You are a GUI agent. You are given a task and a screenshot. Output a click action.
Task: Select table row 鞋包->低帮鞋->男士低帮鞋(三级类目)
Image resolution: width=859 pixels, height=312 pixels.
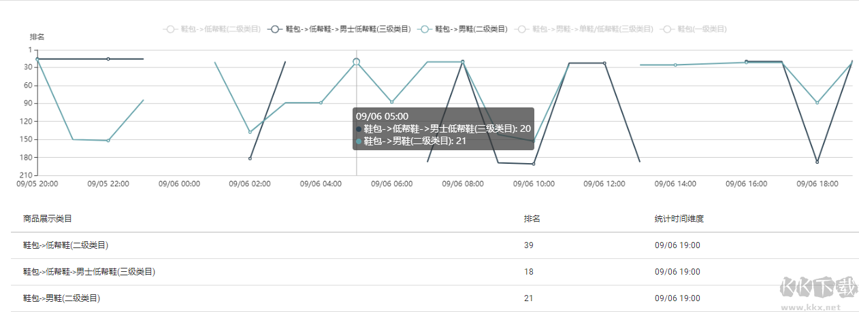tap(435, 272)
